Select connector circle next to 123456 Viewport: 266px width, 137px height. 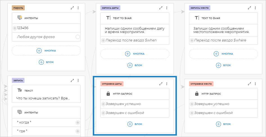pyautogui.click(x=15, y=28)
